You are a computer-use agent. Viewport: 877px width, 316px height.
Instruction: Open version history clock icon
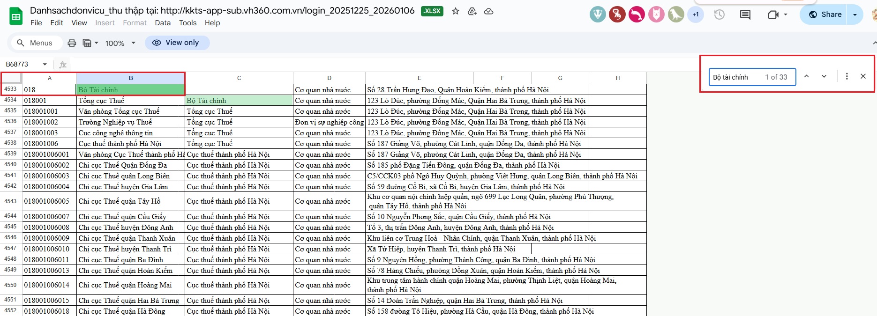coord(719,15)
